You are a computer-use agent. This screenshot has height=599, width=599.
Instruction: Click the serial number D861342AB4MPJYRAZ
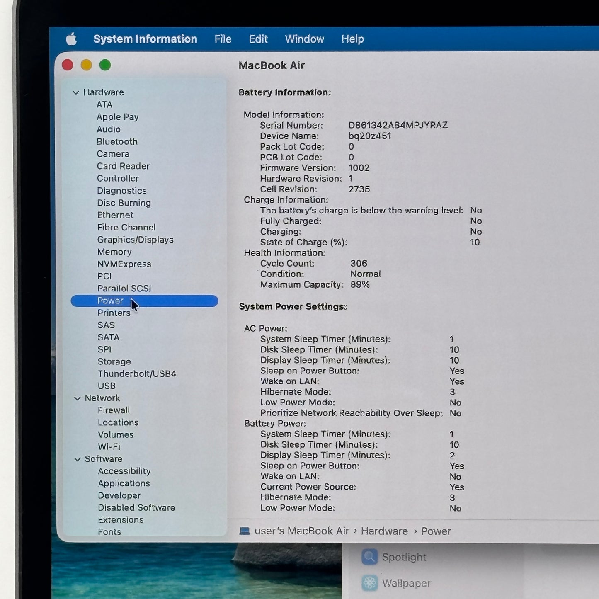pyautogui.click(x=398, y=125)
